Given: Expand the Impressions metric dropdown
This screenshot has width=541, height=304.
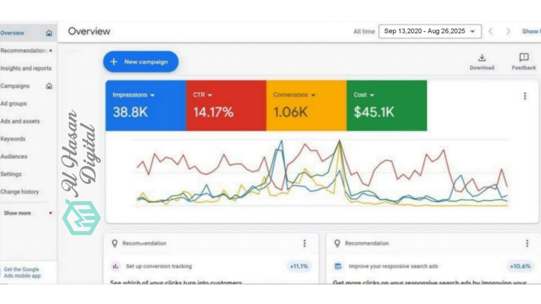Looking at the screenshot, I should pos(152,96).
